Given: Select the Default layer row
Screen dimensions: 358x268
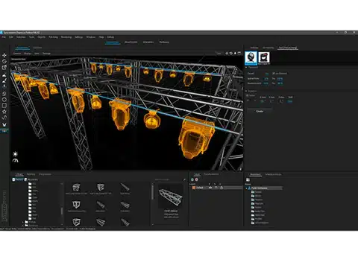Looking at the screenshot, I should (216, 188).
